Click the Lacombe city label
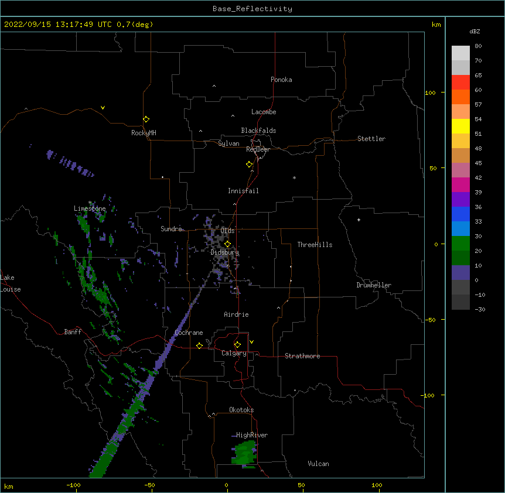Image resolution: width=505 pixels, height=493 pixels. click(x=264, y=112)
